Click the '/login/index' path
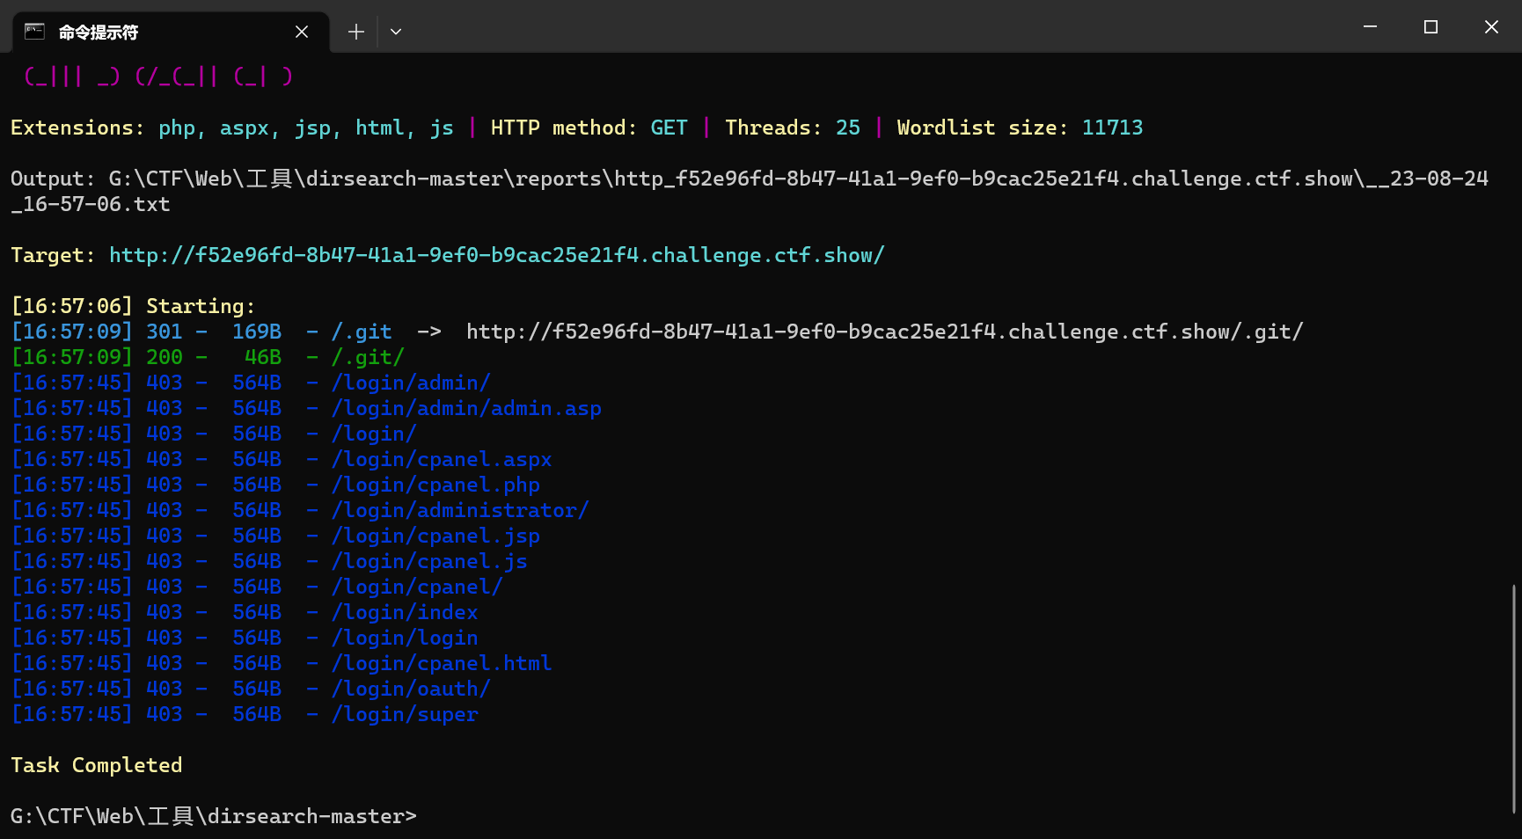 [405, 612]
